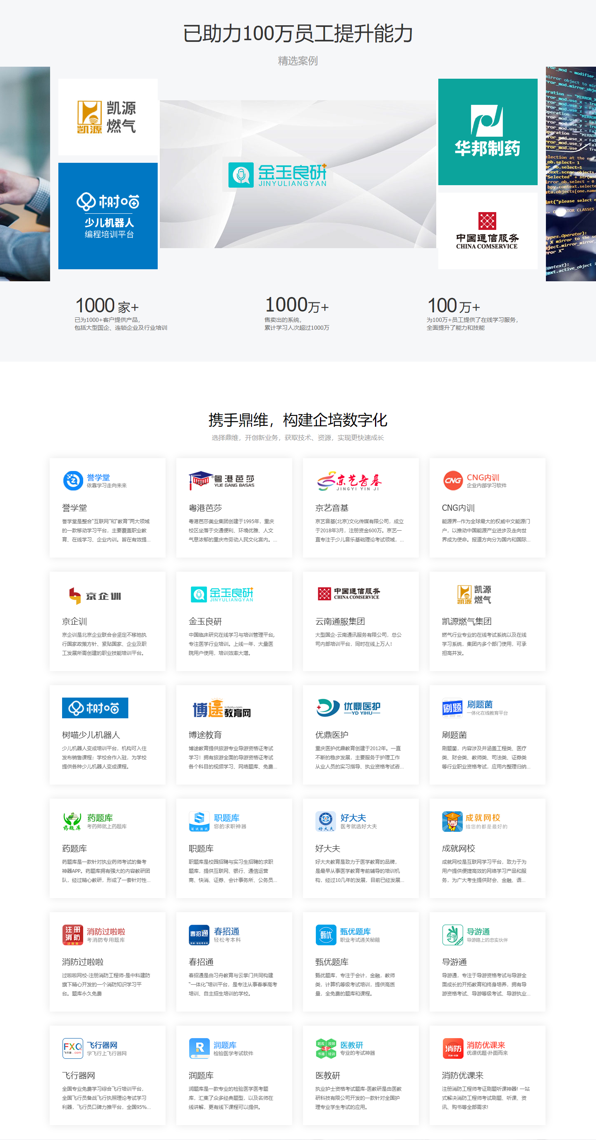This screenshot has height=1140, width=596.
Task: Click the 1000万+ statistic heading
Action: [297, 305]
